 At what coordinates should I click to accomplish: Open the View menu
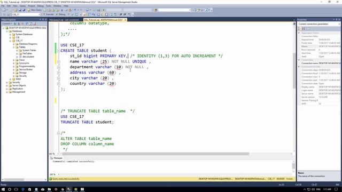15,6
